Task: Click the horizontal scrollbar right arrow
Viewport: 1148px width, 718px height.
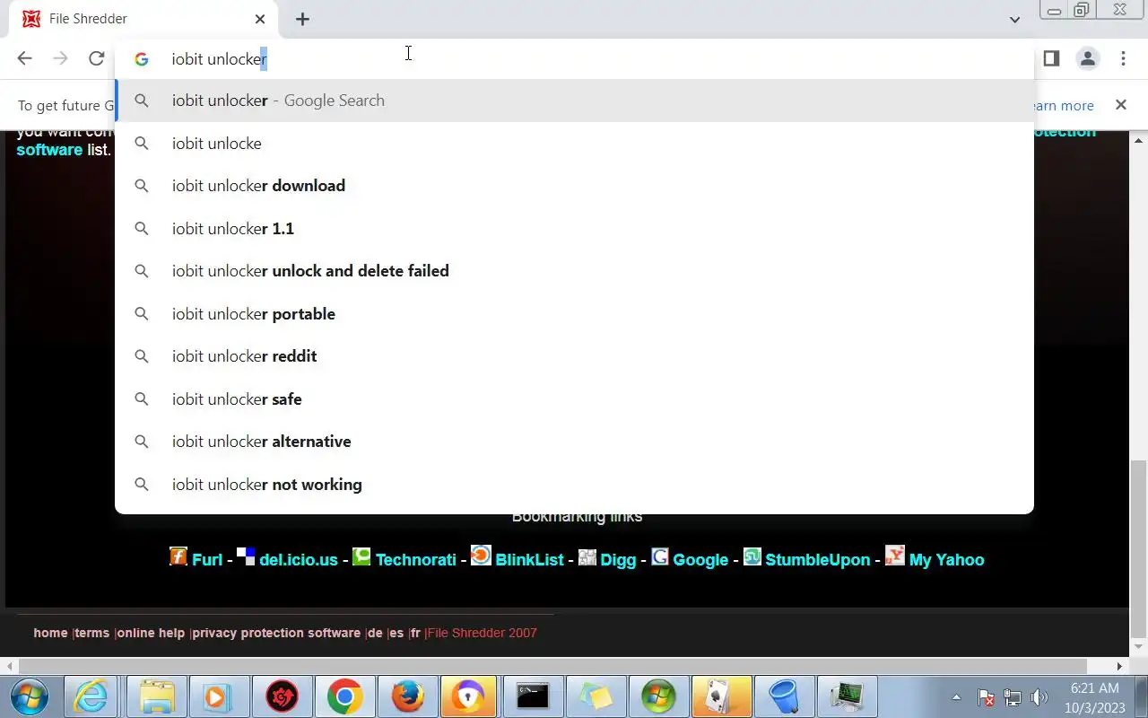Action: pos(1119,666)
